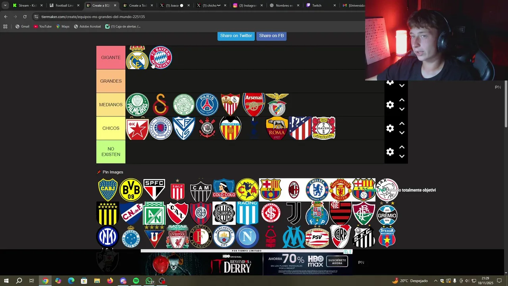The width and height of the screenshot is (508, 286).
Task: Open tab search dropdown in Chrome
Action: click(x=5, y=6)
